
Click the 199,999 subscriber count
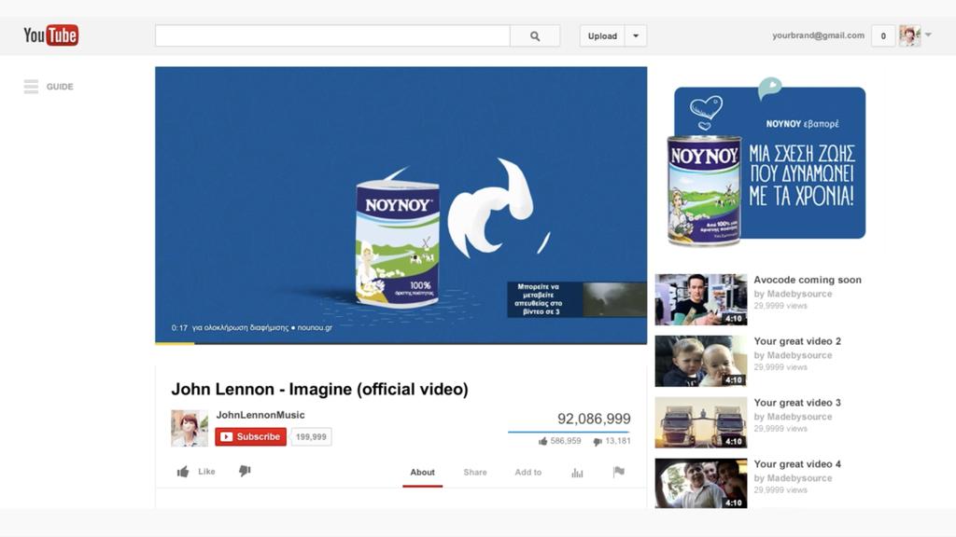pyautogui.click(x=311, y=436)
